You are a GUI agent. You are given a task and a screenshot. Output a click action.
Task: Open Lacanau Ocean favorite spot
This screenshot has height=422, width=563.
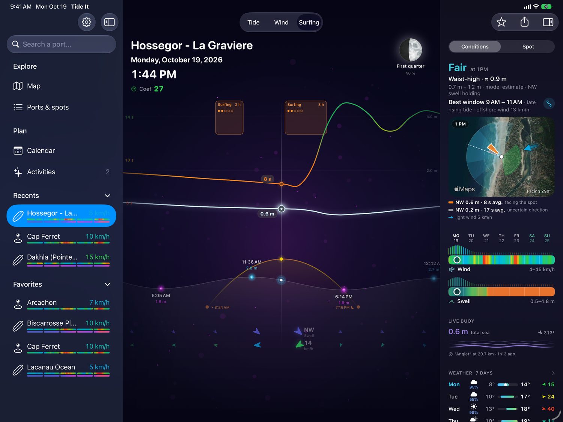tap(61, 369)
